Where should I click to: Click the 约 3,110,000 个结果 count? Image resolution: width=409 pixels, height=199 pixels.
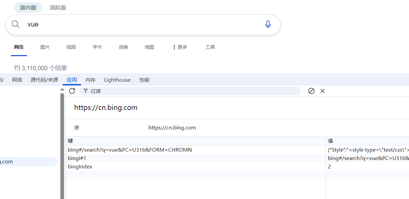pyautogui.click(x=40, y=68)
